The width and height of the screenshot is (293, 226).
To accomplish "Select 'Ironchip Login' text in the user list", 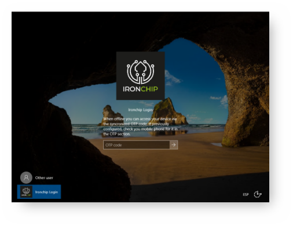I will tap(46, 192).
